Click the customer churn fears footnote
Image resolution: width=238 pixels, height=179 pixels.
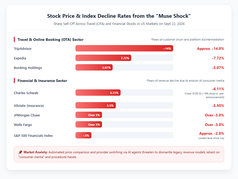(x=188, y=40)
